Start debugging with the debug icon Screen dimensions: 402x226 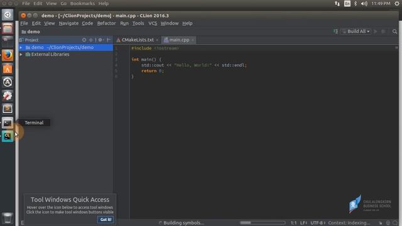384,31
